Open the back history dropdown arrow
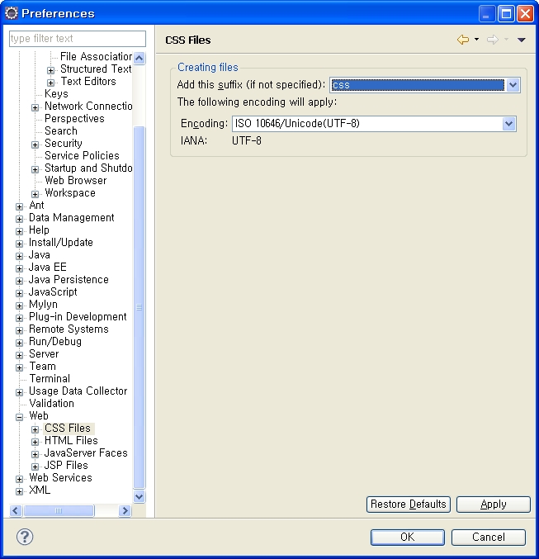Viewport: 539px width, 559px height. click(x=476, y=40)
